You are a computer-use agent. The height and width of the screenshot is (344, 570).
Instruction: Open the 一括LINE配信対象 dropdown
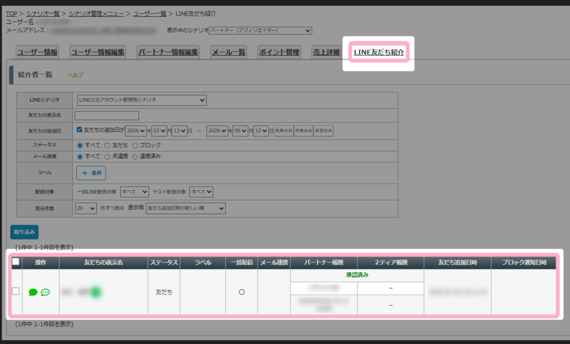[135, 191]
